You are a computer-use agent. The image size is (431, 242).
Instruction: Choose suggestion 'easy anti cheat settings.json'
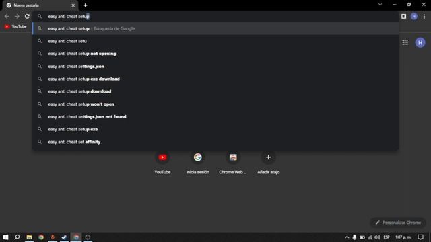click(x=215, y=67)
